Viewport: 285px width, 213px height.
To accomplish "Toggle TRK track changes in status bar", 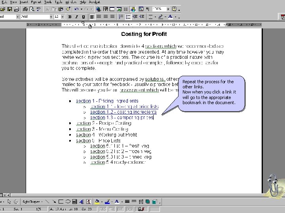I will coord(112,209).
